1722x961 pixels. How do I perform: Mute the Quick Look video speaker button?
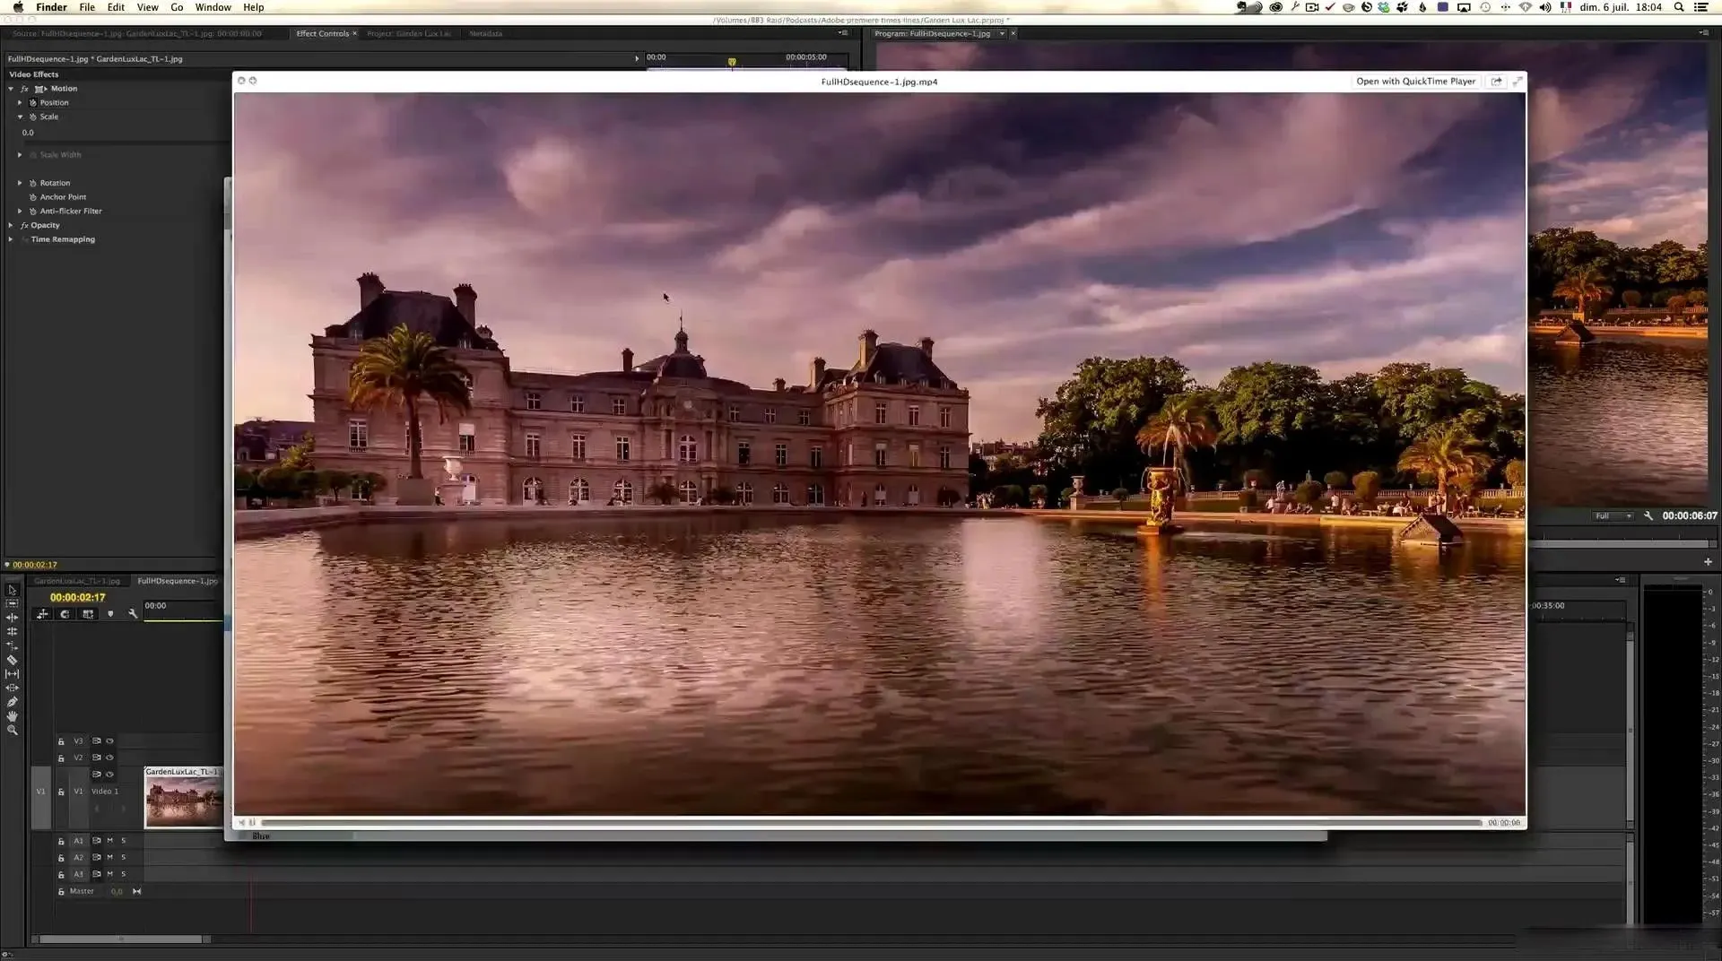[241, 823]
